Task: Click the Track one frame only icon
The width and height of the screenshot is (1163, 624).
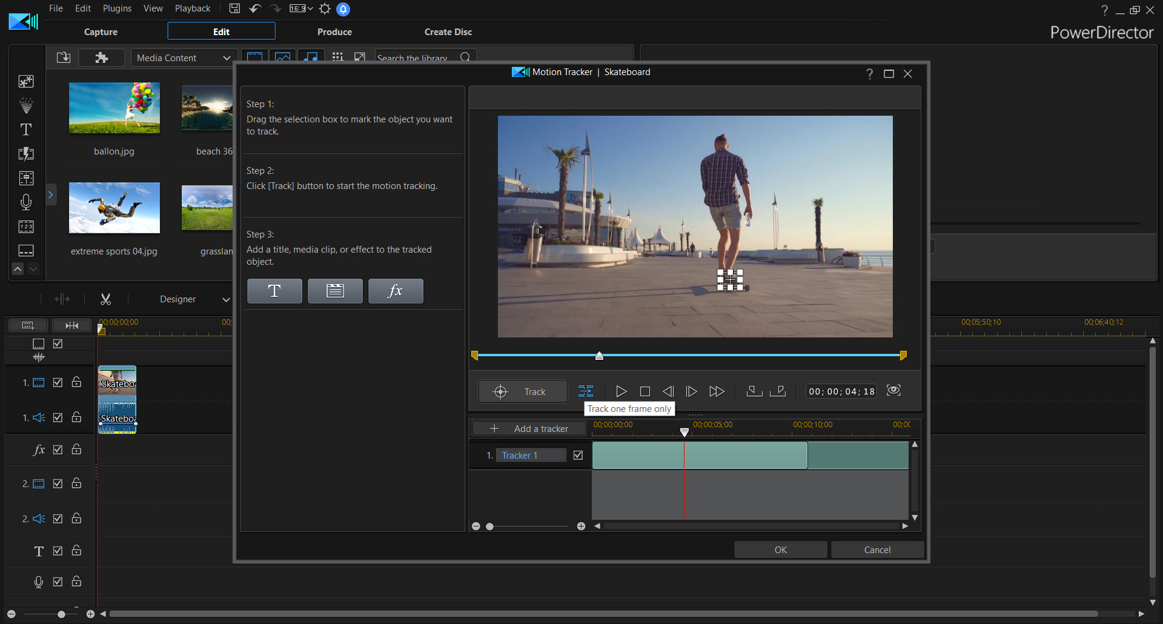Action: pos(585,391)
